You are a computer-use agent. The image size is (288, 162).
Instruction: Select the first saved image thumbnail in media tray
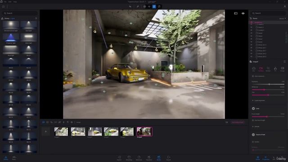tap(61, 131)
